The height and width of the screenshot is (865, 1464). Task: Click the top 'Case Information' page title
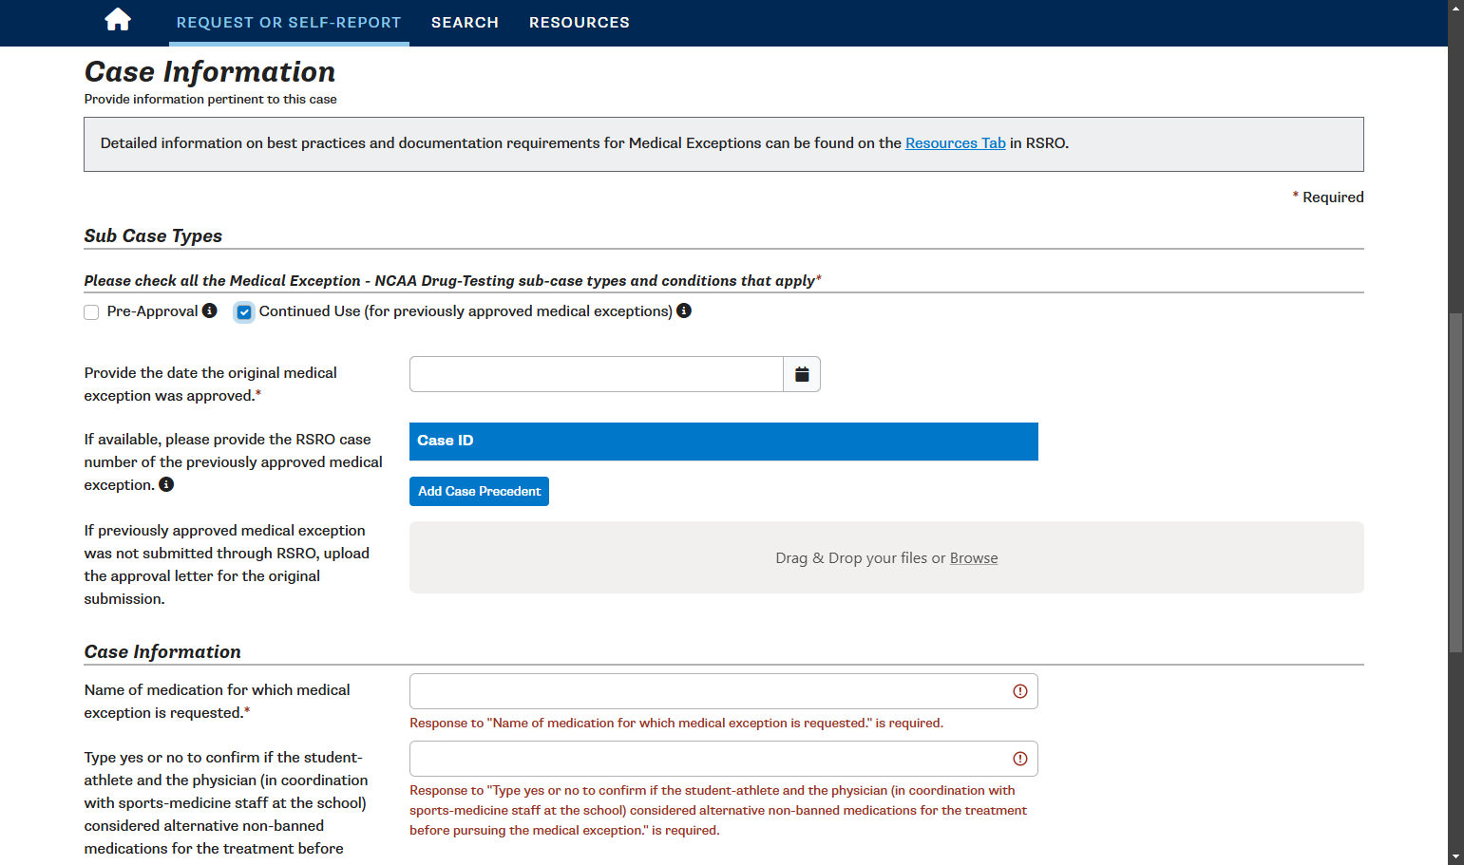[x=210, y=72]
